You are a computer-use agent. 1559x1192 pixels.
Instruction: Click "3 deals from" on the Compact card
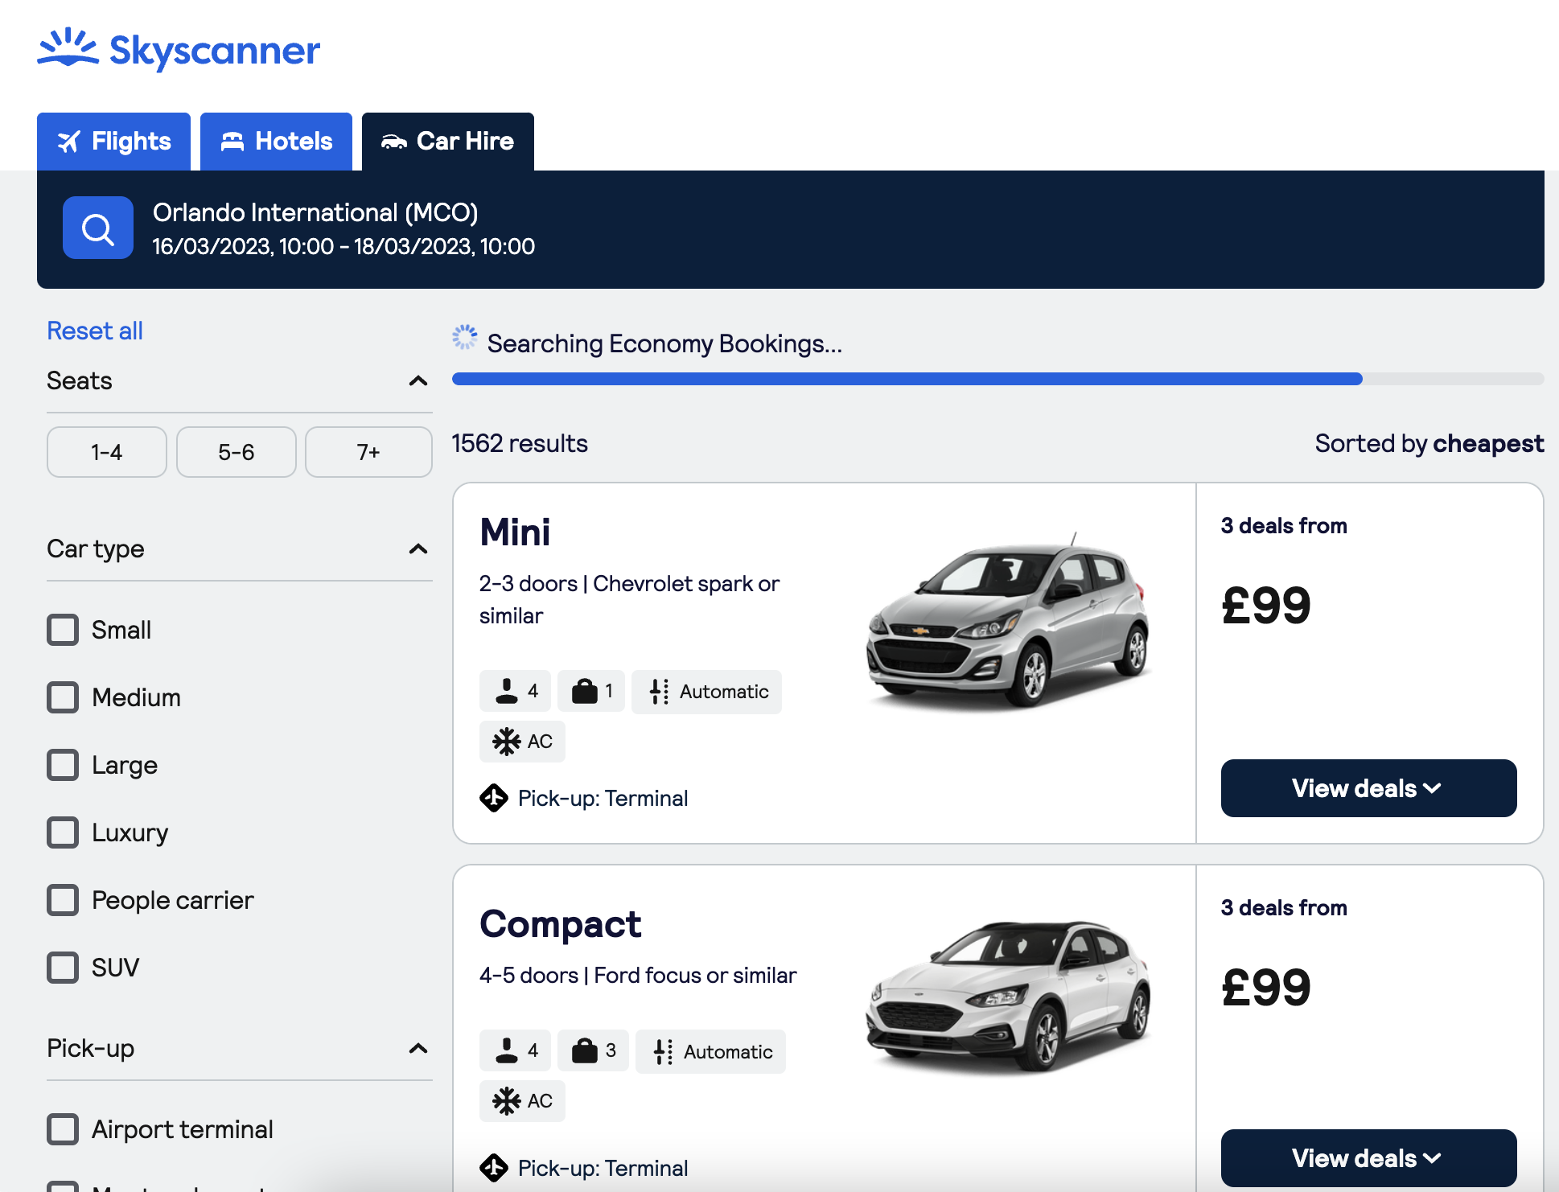pyautogui.click(x=1284, y=907)
